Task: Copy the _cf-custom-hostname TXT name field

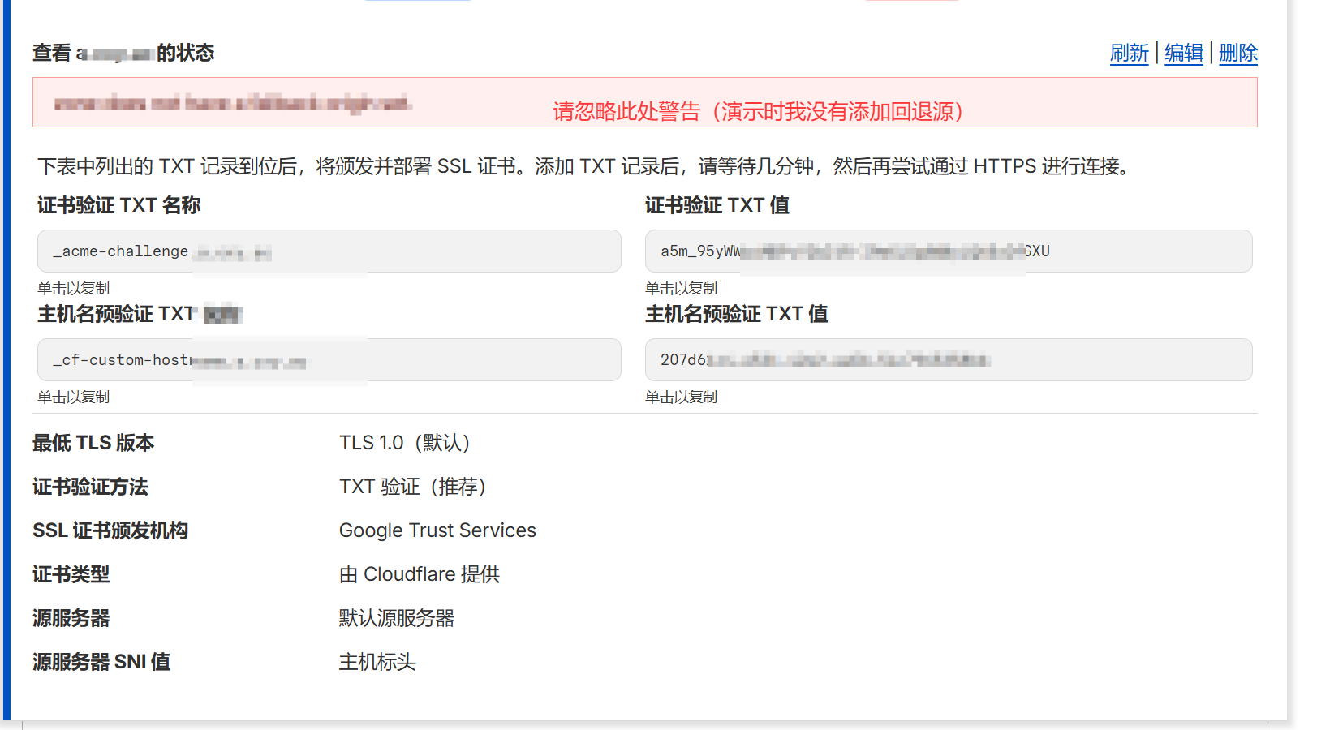Action: 329,360
